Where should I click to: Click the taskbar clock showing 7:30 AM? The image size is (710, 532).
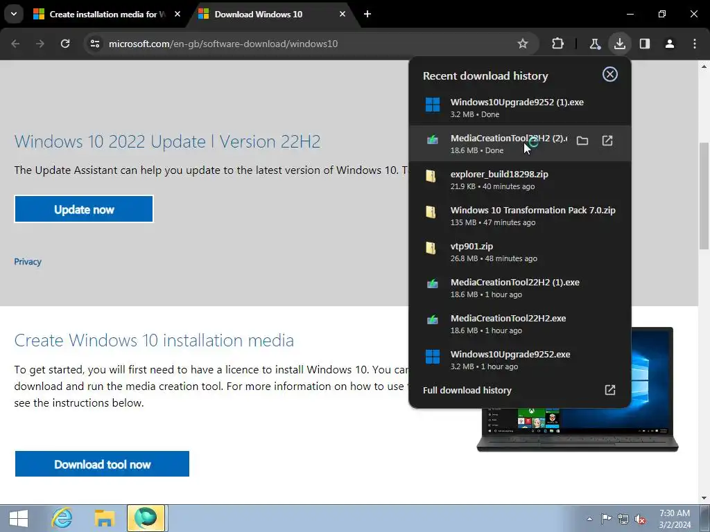tap(675, 519)
